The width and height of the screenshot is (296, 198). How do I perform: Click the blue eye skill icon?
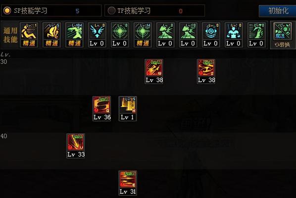[x=211, y=35]
